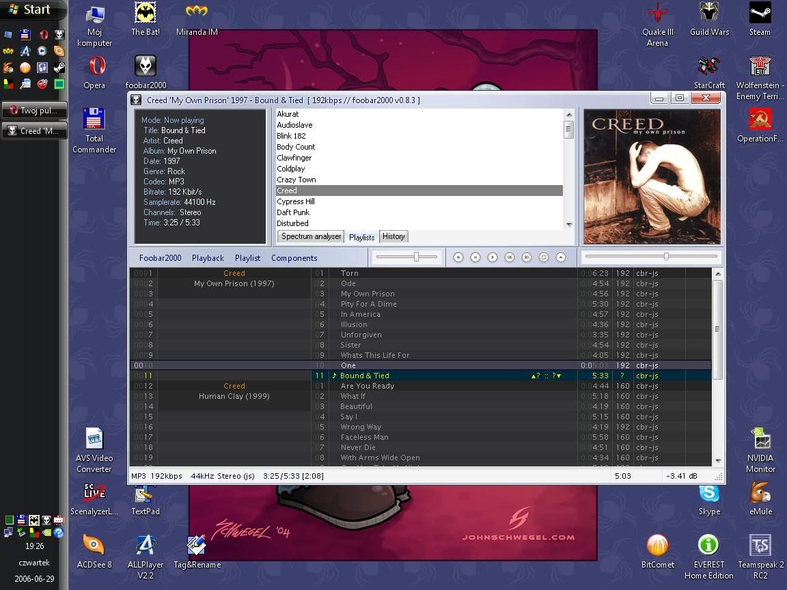Open ACDSee 8 desktop icon
The width and height of the screenshot is (787, 590).
94,551
